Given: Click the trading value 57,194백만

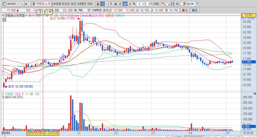Looking at the screenshot, I should point(94,10).
